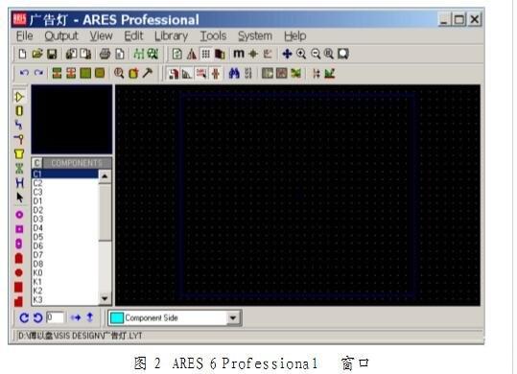Click the black overview preview window

[x=72, y=119]
